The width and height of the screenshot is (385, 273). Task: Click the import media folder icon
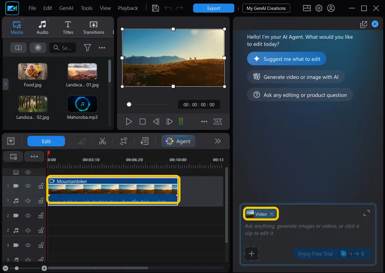(x=18, y=48)
